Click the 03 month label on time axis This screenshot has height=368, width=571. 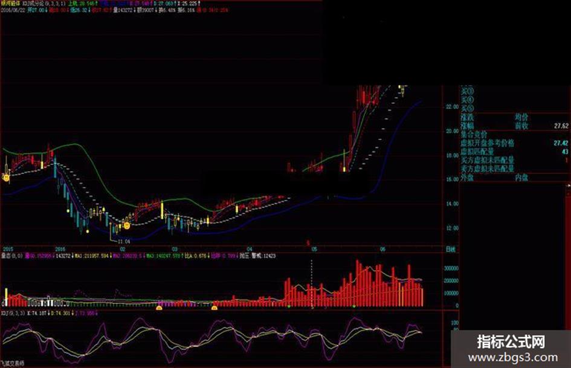point(175,249)
